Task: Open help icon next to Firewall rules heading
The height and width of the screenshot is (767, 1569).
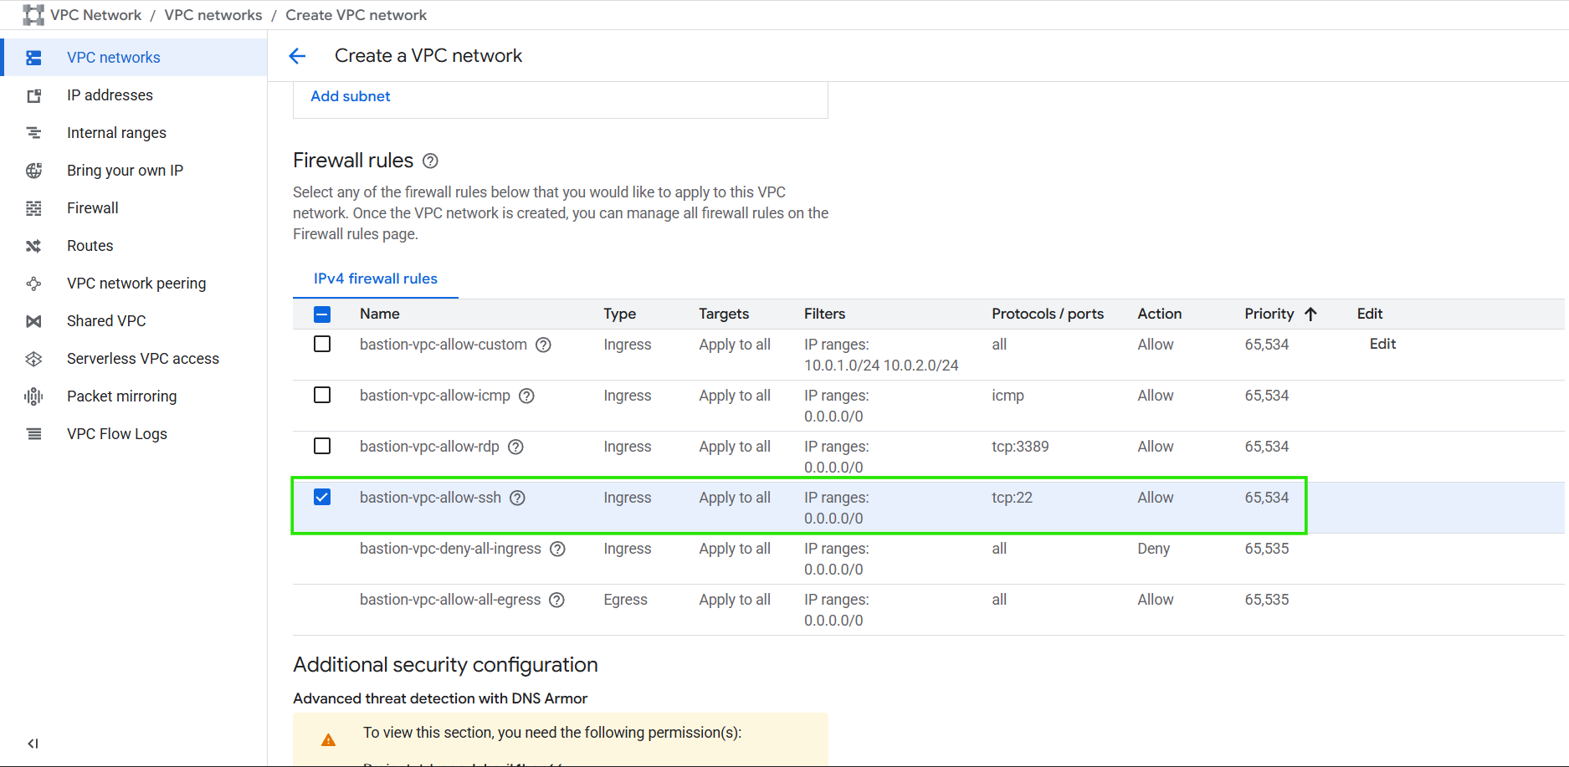Action: [x=430, y=161]
